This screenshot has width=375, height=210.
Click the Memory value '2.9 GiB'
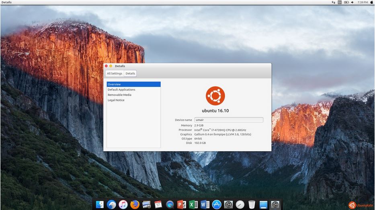199,125
